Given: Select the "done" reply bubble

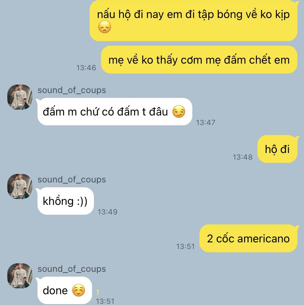Looking at the screenshot, I should coord(64,291).
